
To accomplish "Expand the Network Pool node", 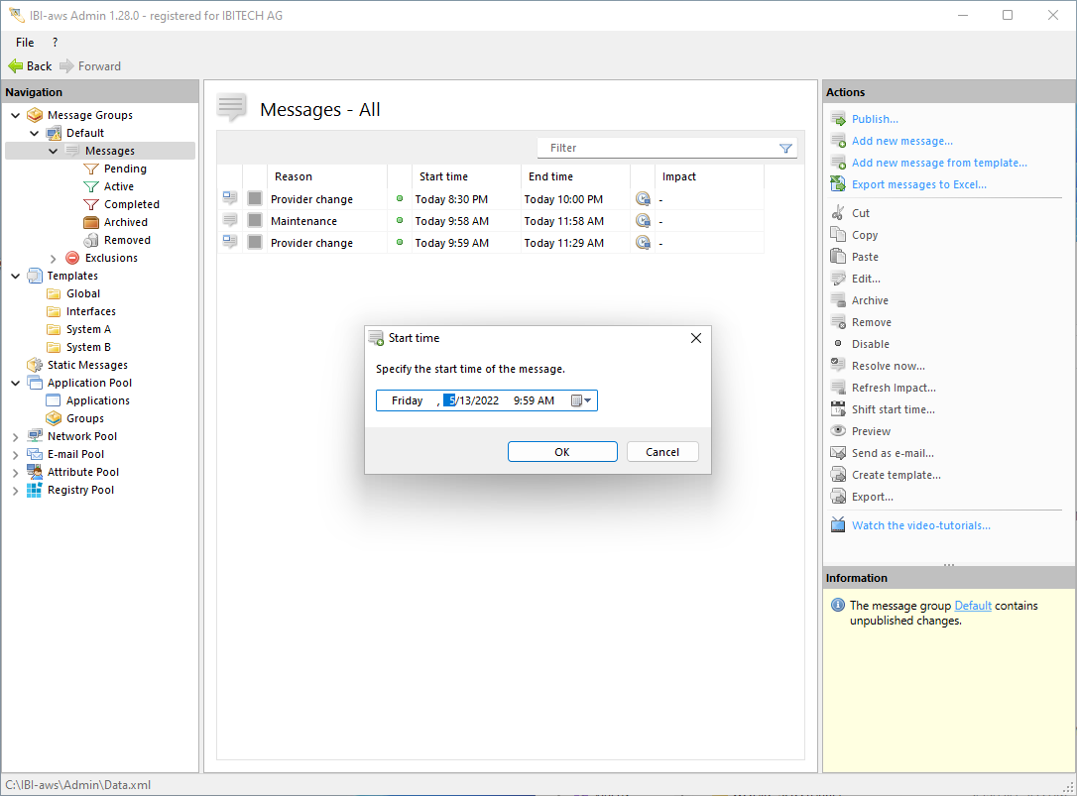I will (15, 436).
